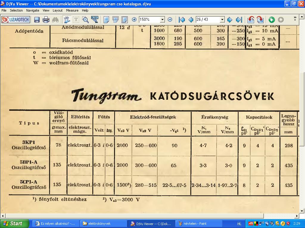Open the Help menu
This screenshot has width=305, height=228.
(85, 10)
